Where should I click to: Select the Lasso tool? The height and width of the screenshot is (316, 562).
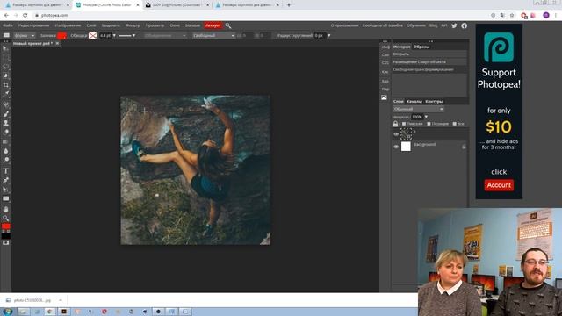[6, 67]
